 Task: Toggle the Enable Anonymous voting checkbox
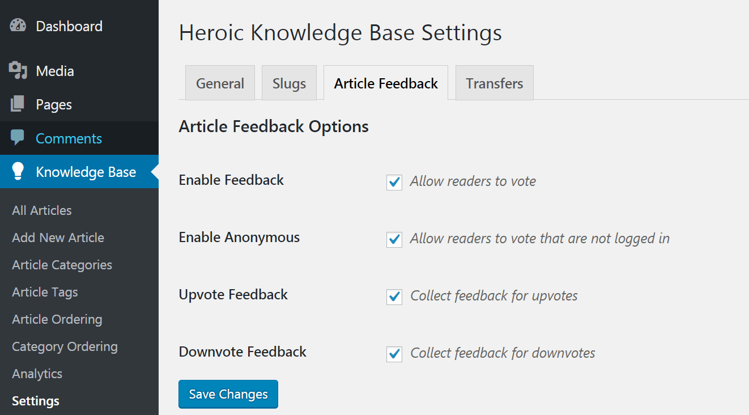394,239
